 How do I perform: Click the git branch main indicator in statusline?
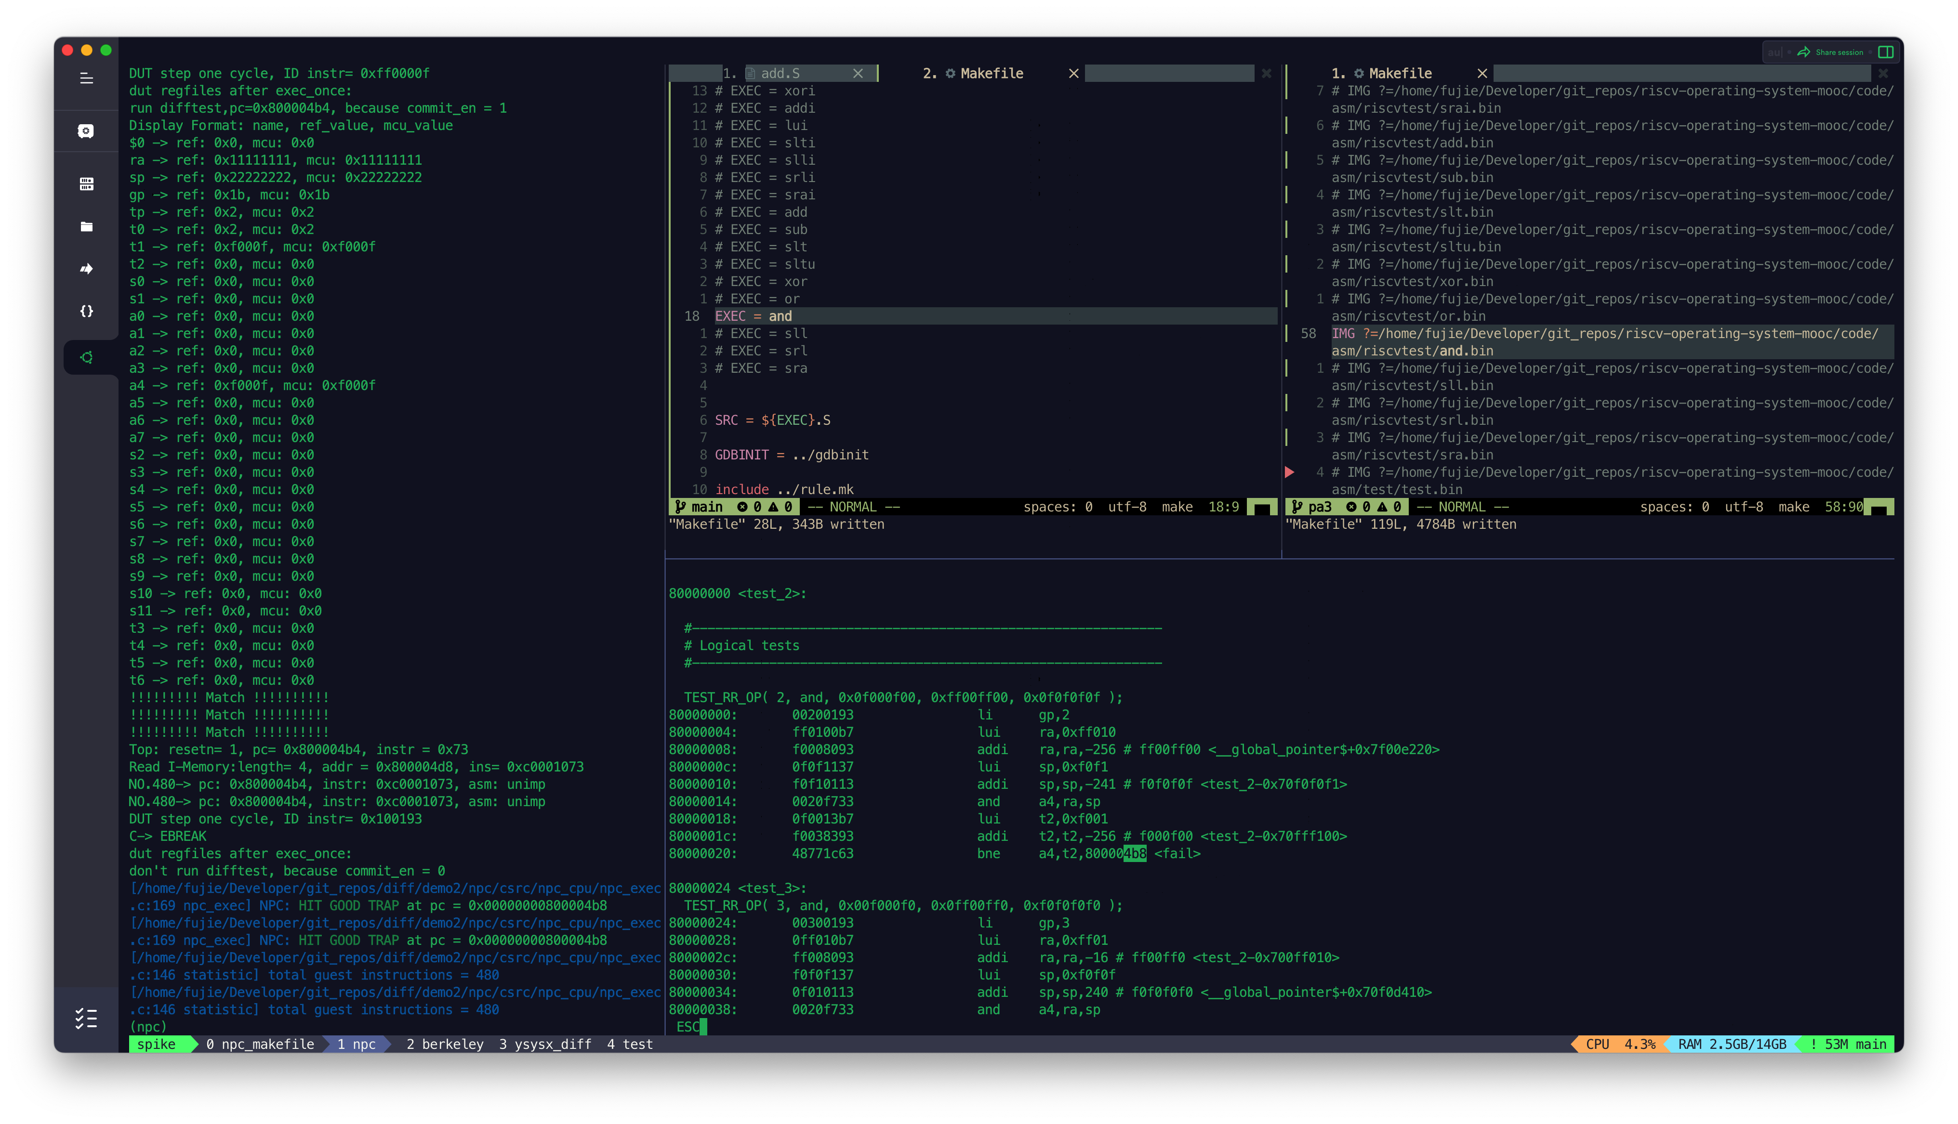(699, 507)
